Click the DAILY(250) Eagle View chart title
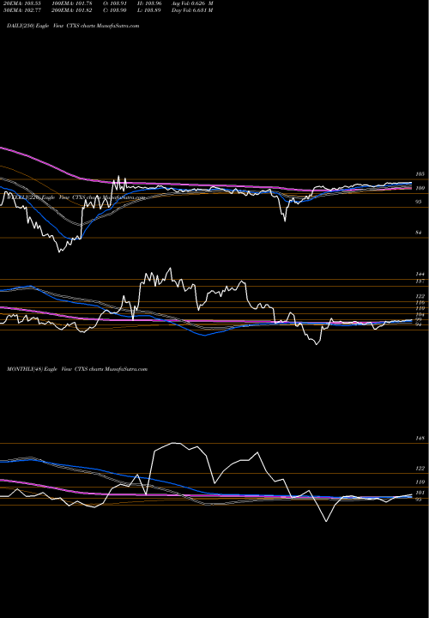The image size is (429, 618). 73,26
